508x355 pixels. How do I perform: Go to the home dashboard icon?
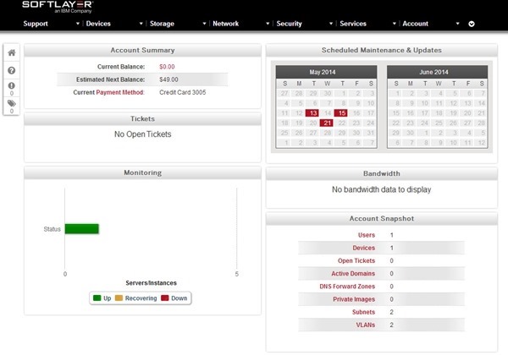[12, 52]
